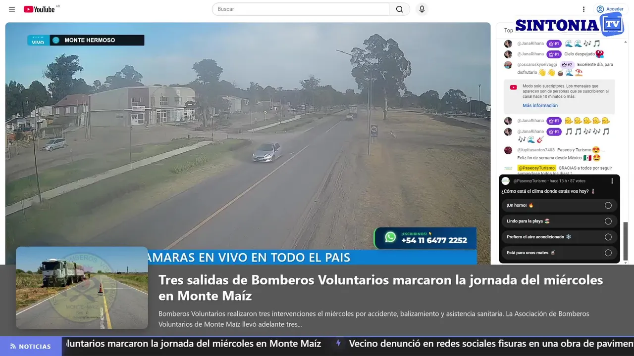Click the highlighted @PaseosyTurismo chat author name
Viewport: 634px width, 356px height.
point(536,168)
